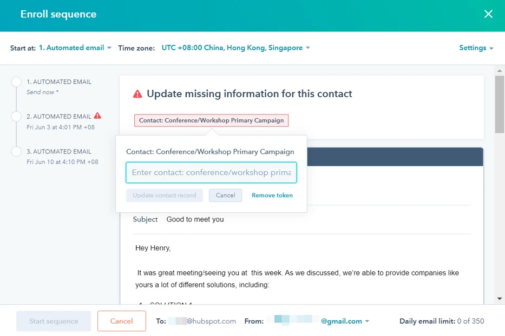Close the Enroll sequence dialog
Image resolution: width=505 pixels, height=336 pixels.
point(488,14)
